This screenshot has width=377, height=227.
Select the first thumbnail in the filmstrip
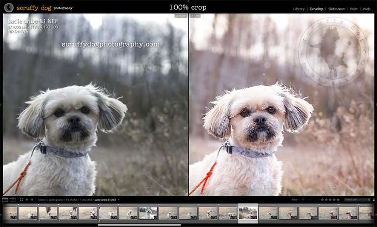10,213
